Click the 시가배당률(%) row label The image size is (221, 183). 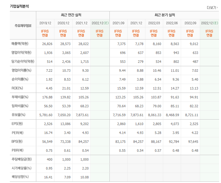click(x=22, y=168)
